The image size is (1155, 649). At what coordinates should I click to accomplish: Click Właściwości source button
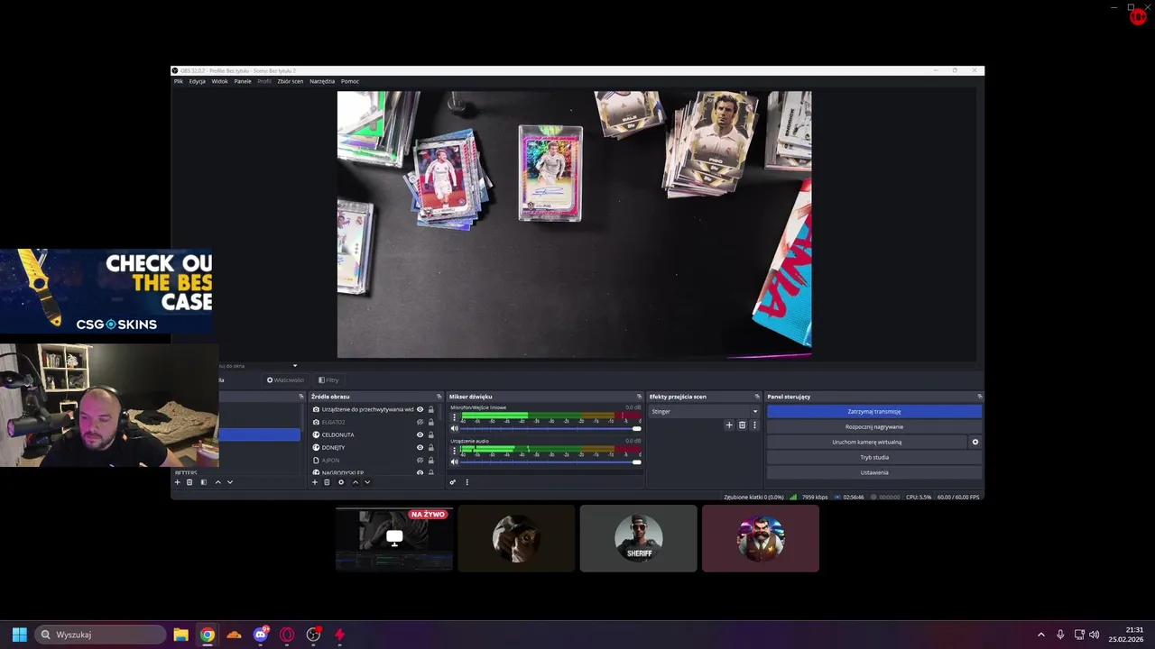click(x=285, y=379)
